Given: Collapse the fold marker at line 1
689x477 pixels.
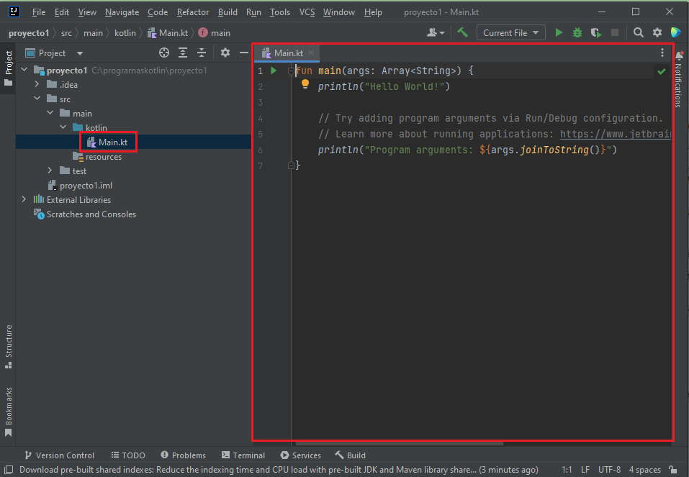Looking at the screenshot, I should (x=290, y=71).
